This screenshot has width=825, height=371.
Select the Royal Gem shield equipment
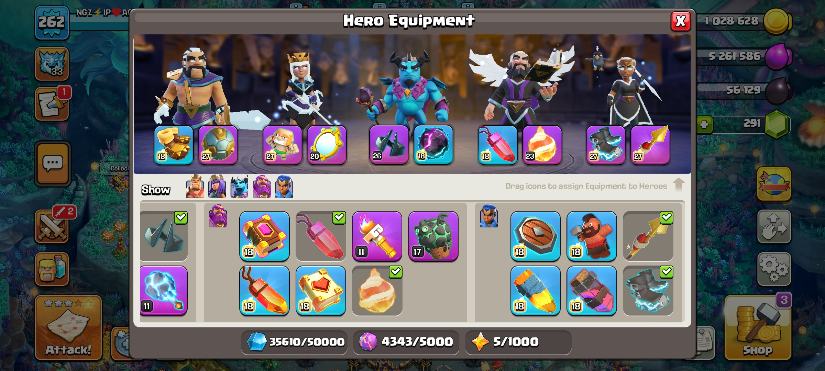[535, 236]
